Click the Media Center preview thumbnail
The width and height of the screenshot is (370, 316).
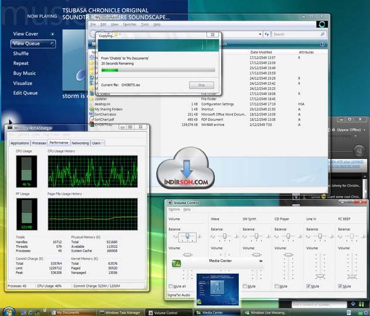click(218, 289)
